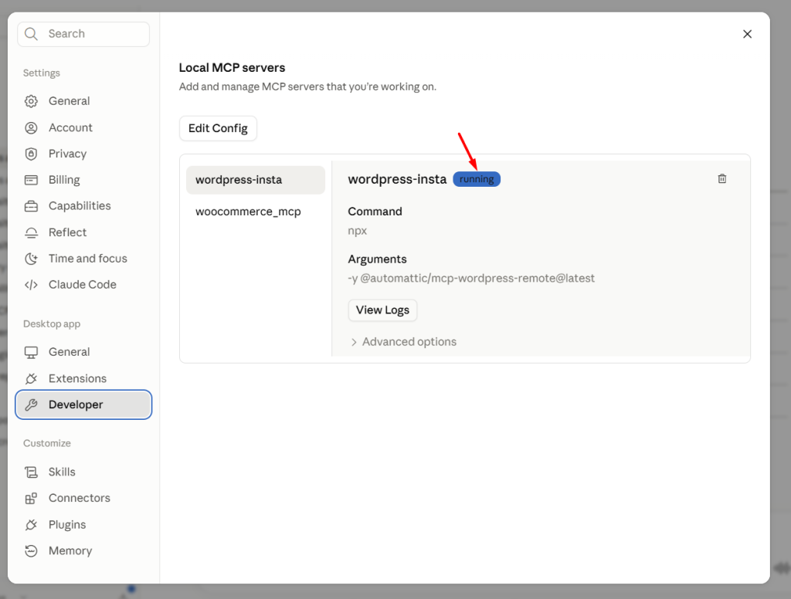This screenshot has width=791, height=599.
Task: Click the magnifier icon in the search box
Action: pos(31,34)
